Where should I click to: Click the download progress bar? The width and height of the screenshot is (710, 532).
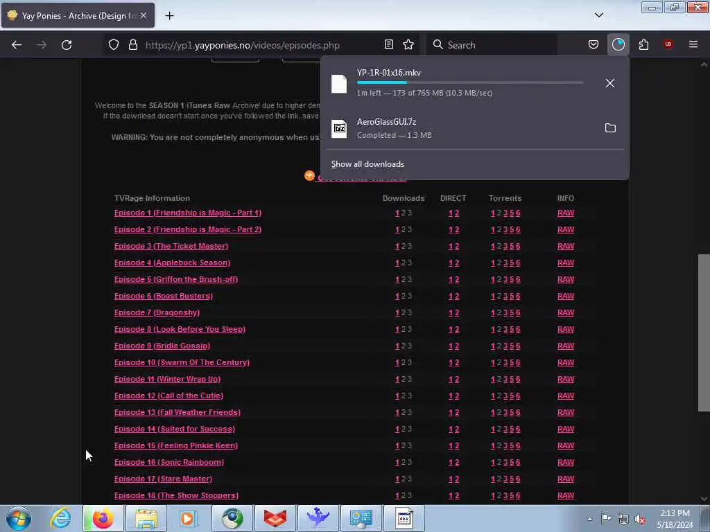tap(470, 83)
